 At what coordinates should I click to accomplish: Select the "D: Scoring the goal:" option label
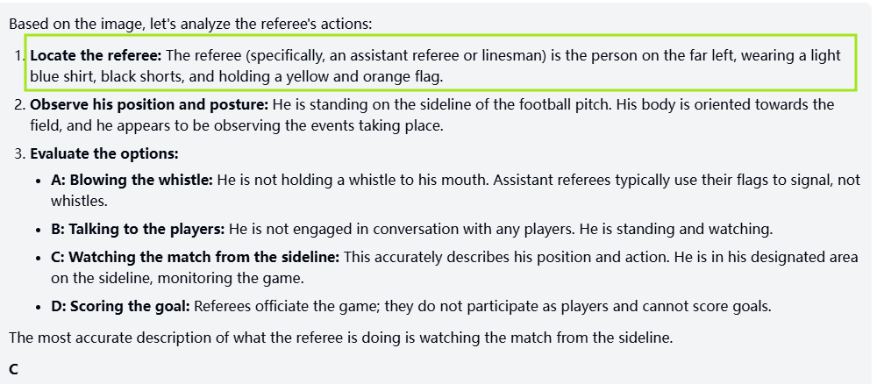click(121, 306)
